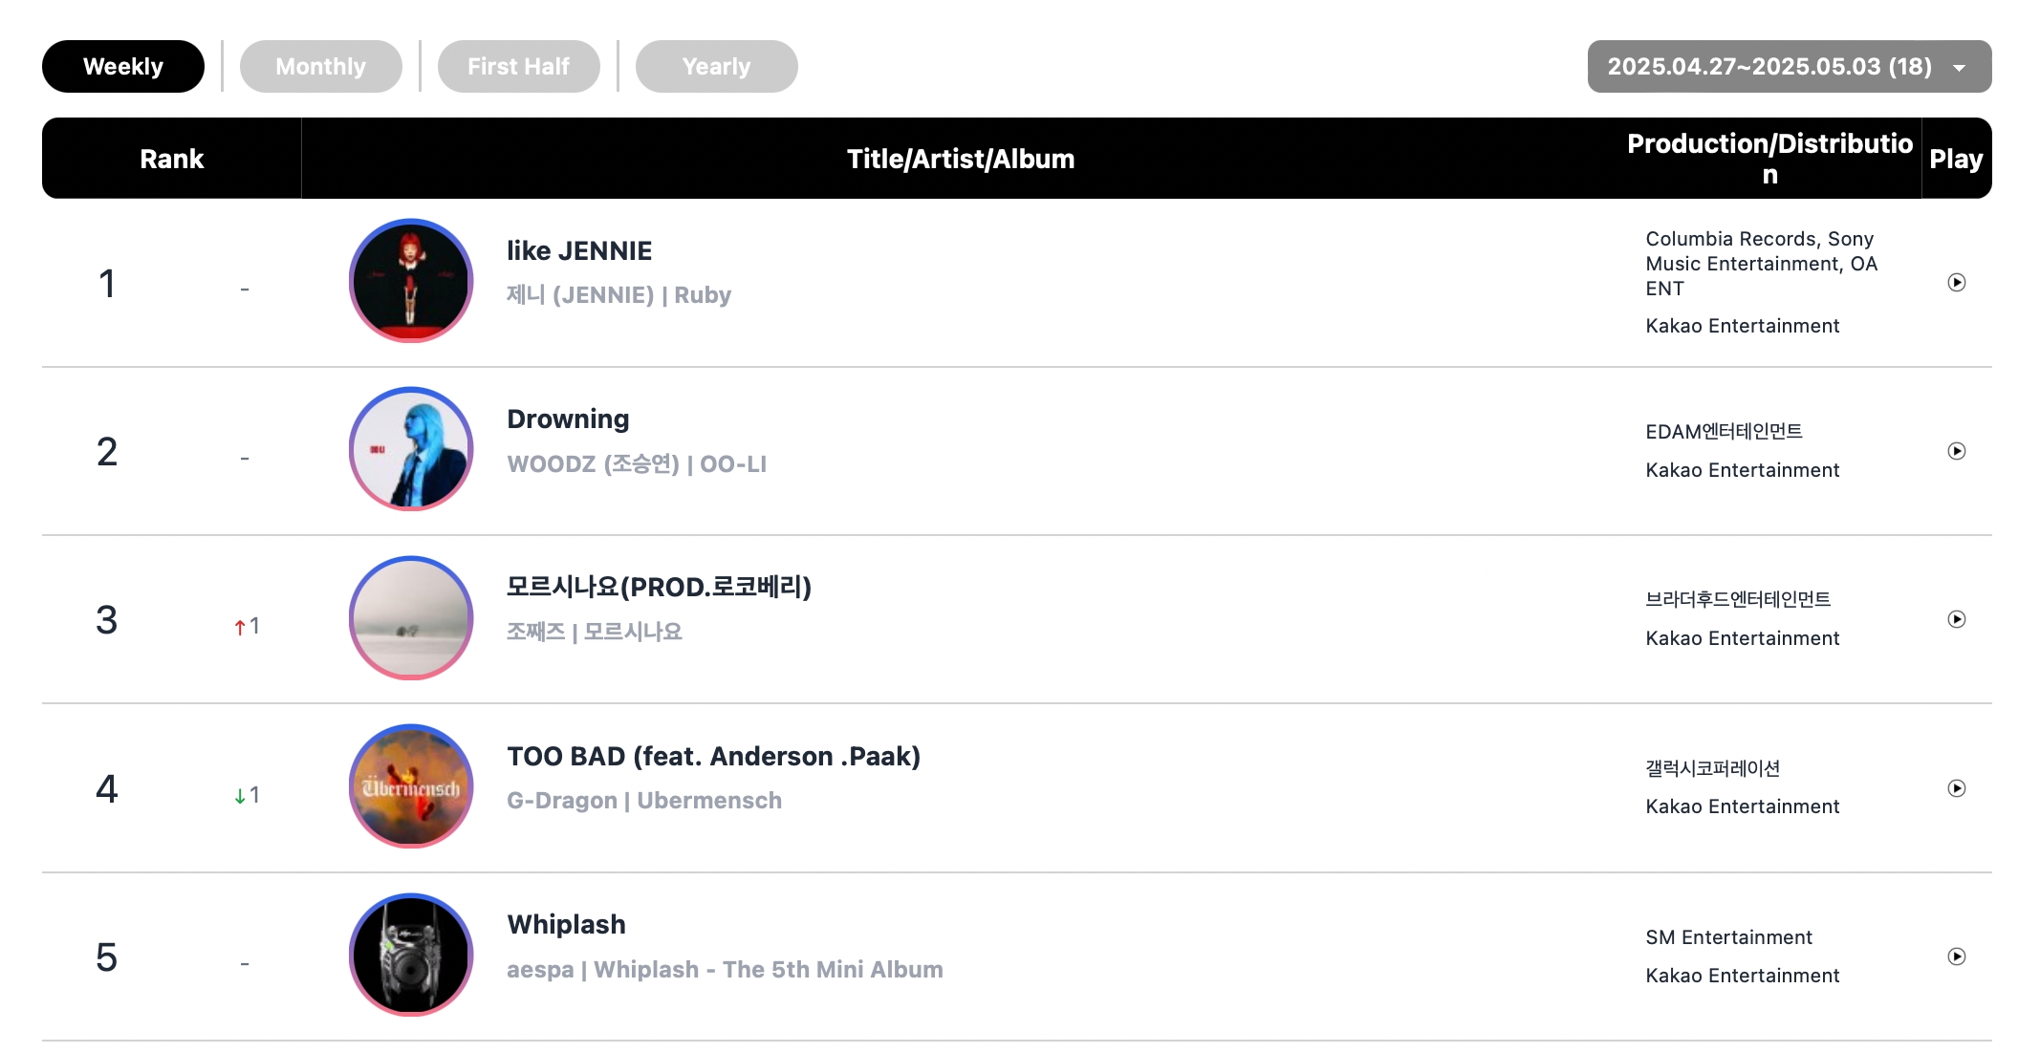Viewport: 2040px width, 1053px height.
Task: Play the rank 3 song 모르시나요
Action: click(1956, 619)
